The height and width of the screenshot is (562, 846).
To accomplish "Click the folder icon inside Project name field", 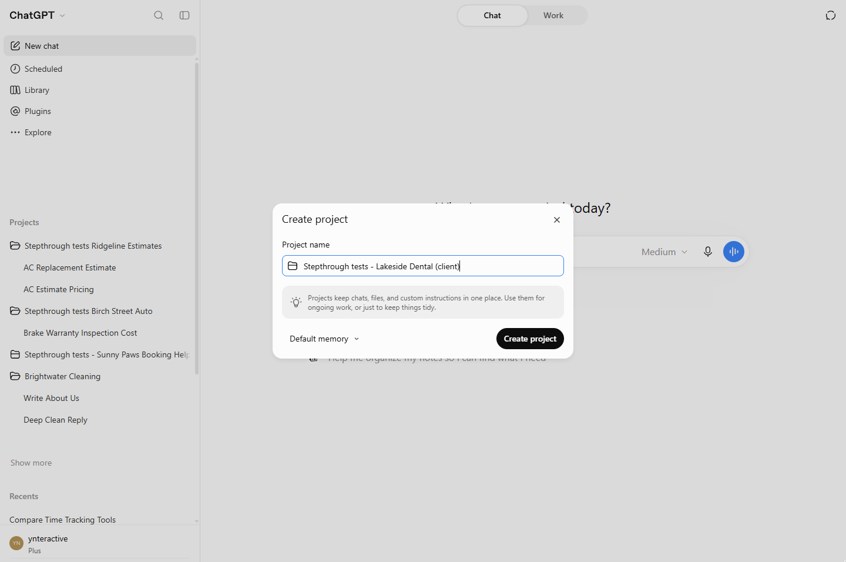I will click(293, 266).
